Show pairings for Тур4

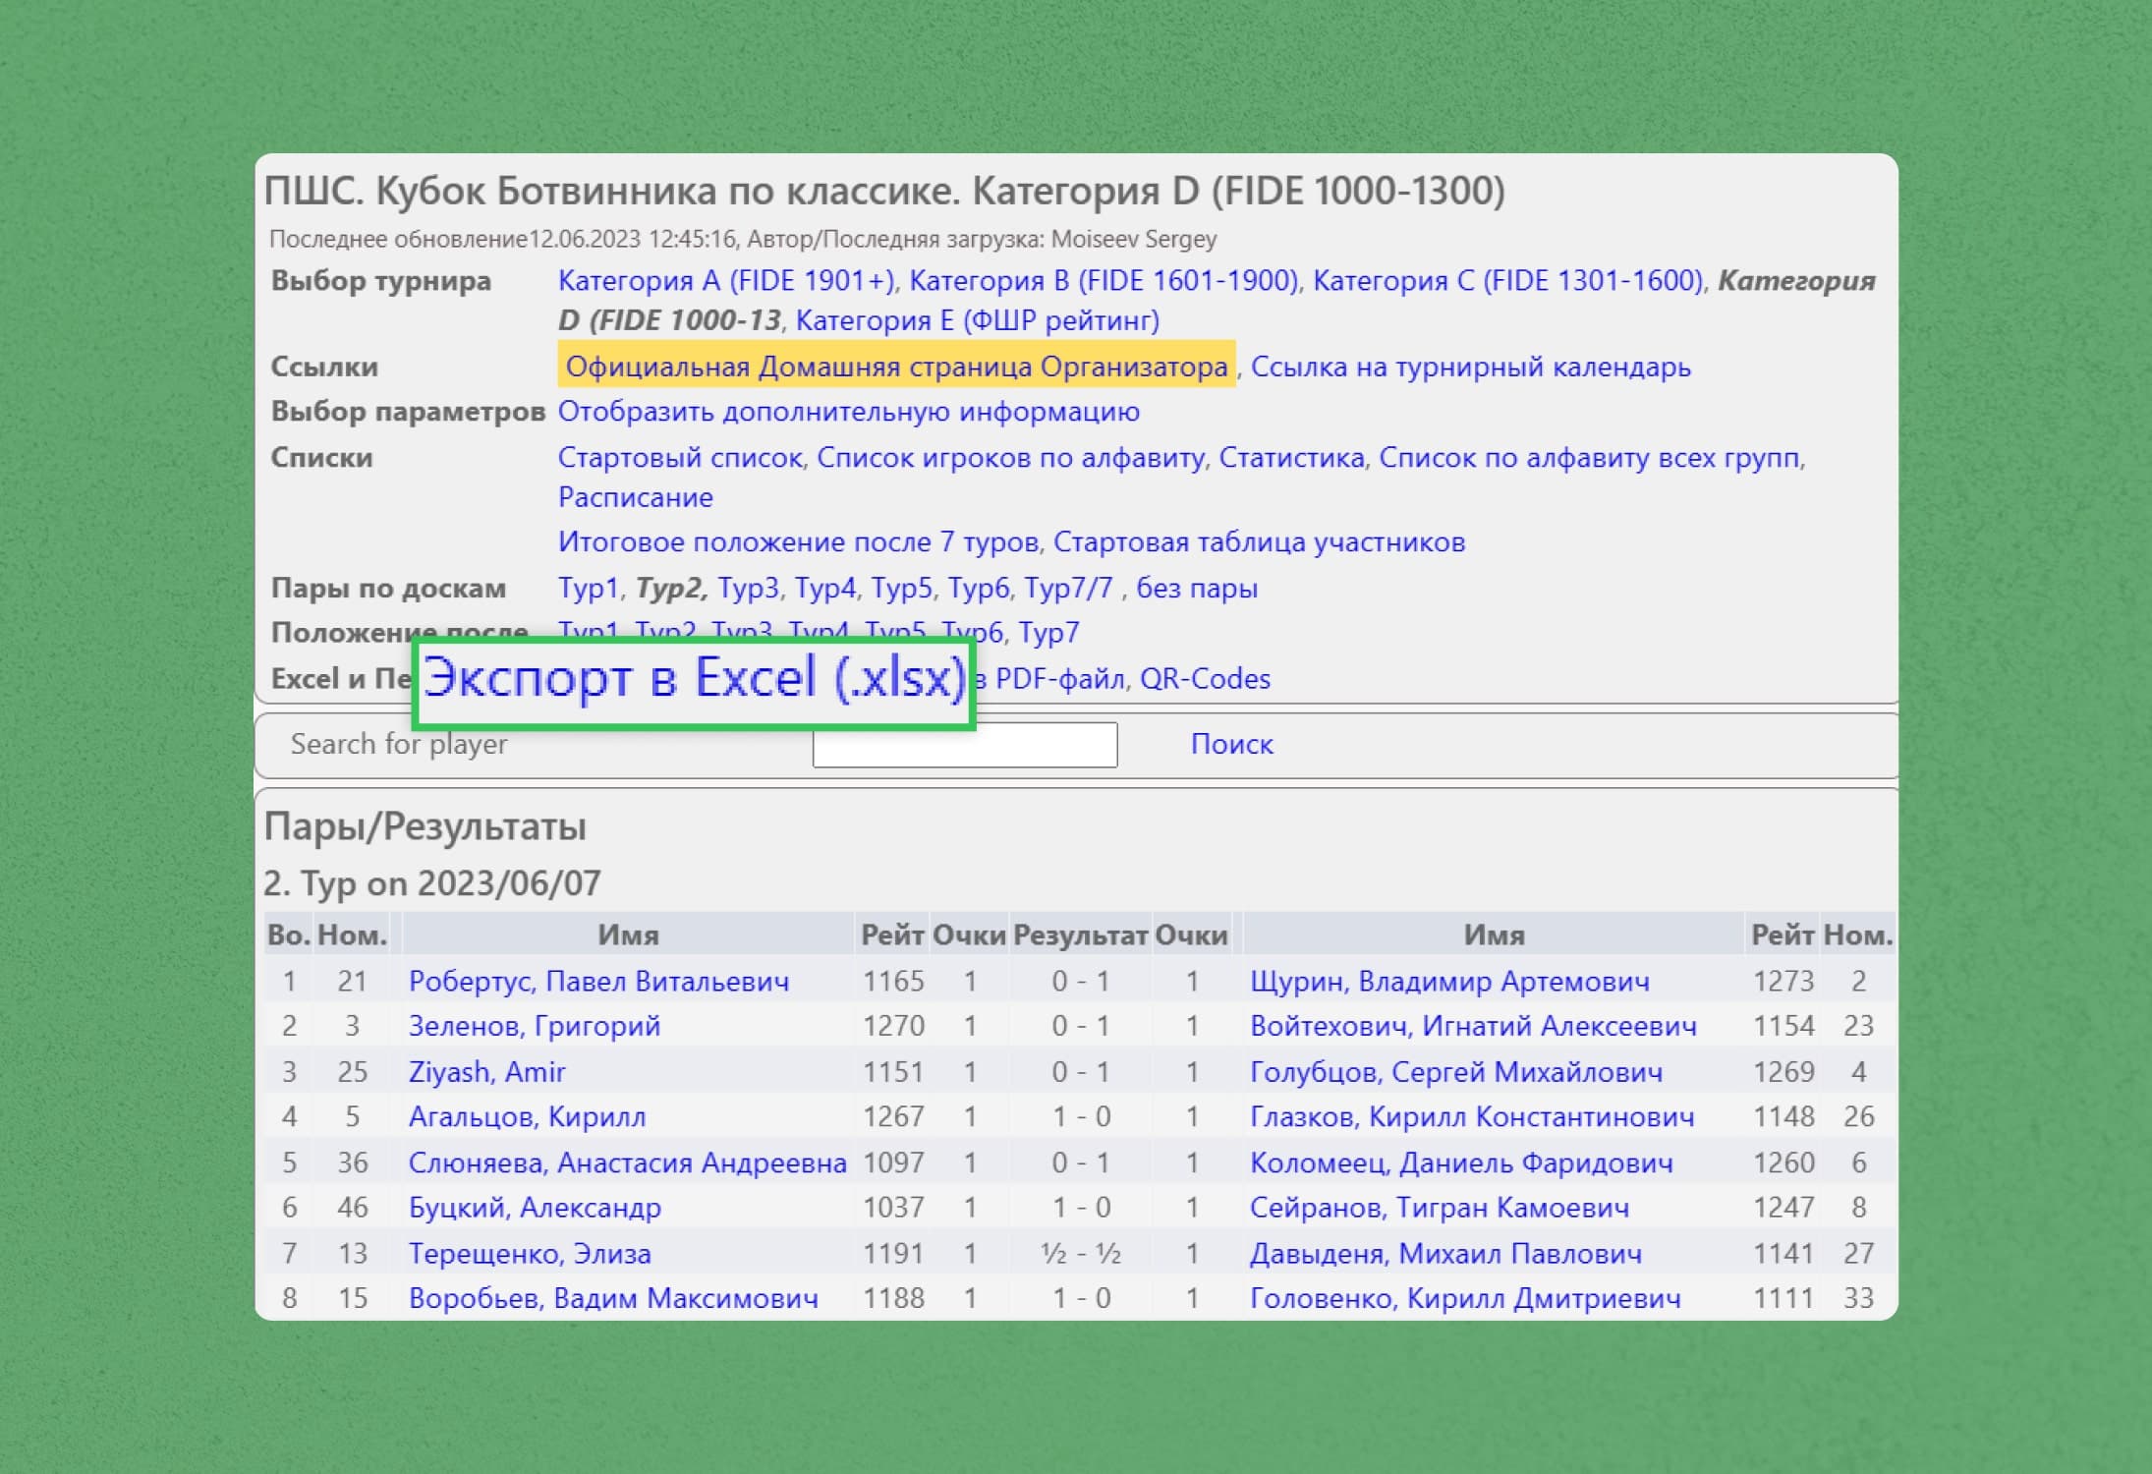pos(824,589)
